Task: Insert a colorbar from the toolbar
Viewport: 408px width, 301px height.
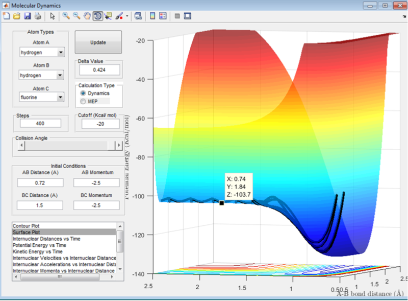Action: (152, 16)
